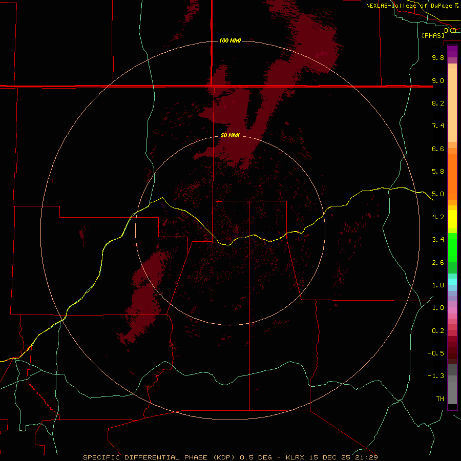
Task: Click the 1.8 scale value
Action: coord(438,285)
